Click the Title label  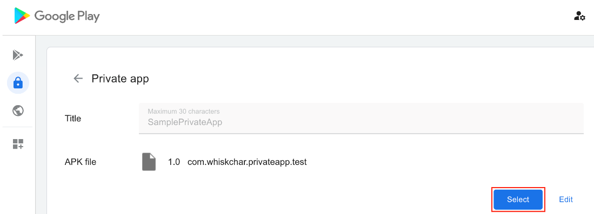point(73,119)
